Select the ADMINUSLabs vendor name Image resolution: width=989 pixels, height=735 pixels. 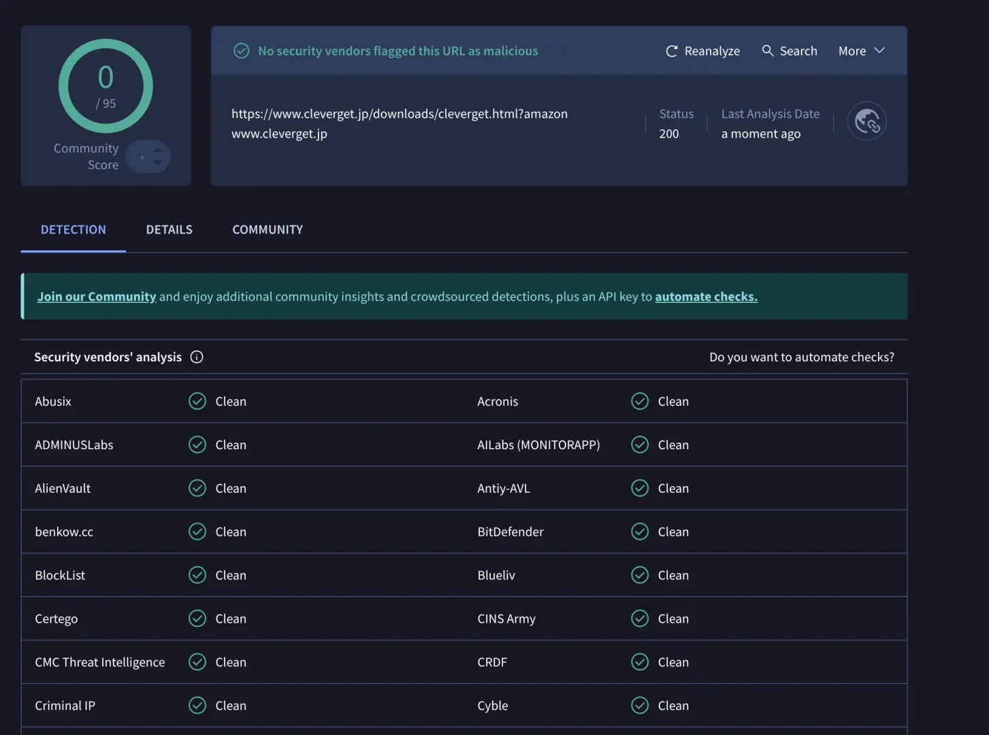click(74, 445)
